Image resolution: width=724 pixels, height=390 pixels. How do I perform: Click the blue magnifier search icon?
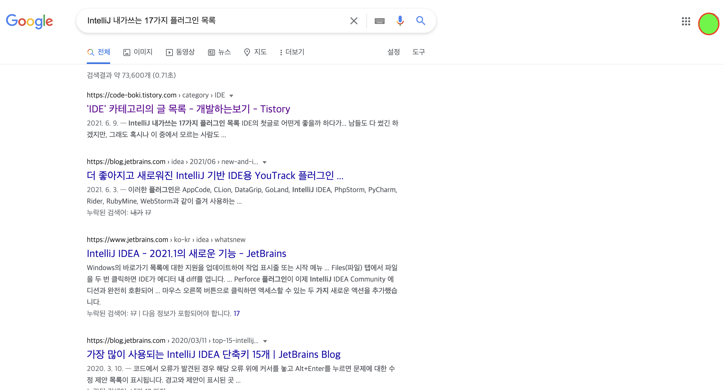tap(420, 21)
